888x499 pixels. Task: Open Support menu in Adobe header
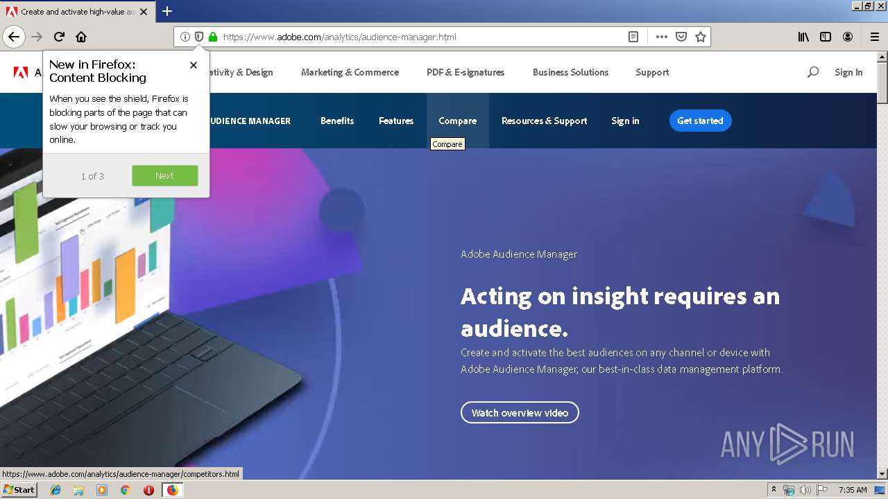(652, 72)
